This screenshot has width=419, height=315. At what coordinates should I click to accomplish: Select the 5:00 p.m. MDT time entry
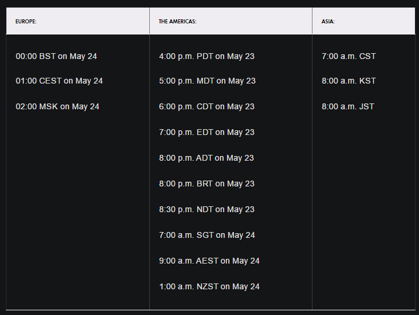(x=207, y=81)
